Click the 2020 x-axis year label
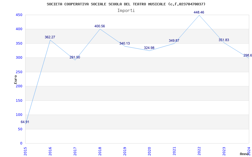The height and width of the screenshot is (157, 252). tap(150, 151)
